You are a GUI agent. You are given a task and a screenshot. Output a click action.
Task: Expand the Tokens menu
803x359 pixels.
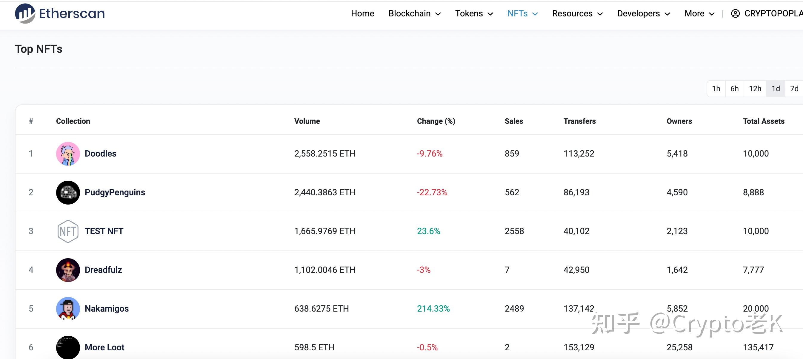click(x=474, y=13)
